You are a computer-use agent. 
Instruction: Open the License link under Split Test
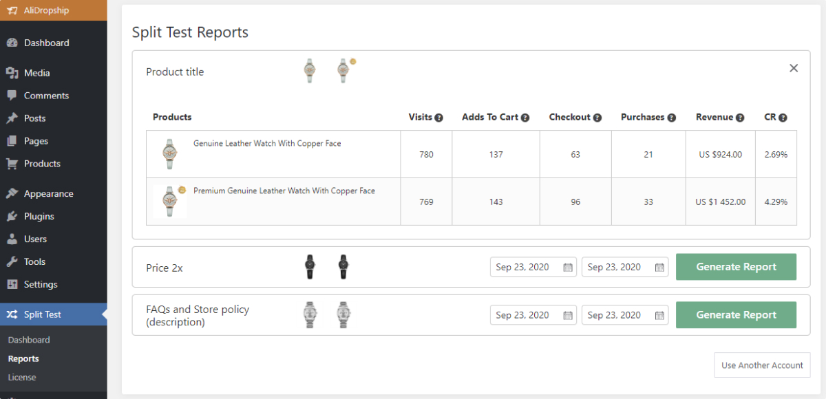[x=22, y=377]
